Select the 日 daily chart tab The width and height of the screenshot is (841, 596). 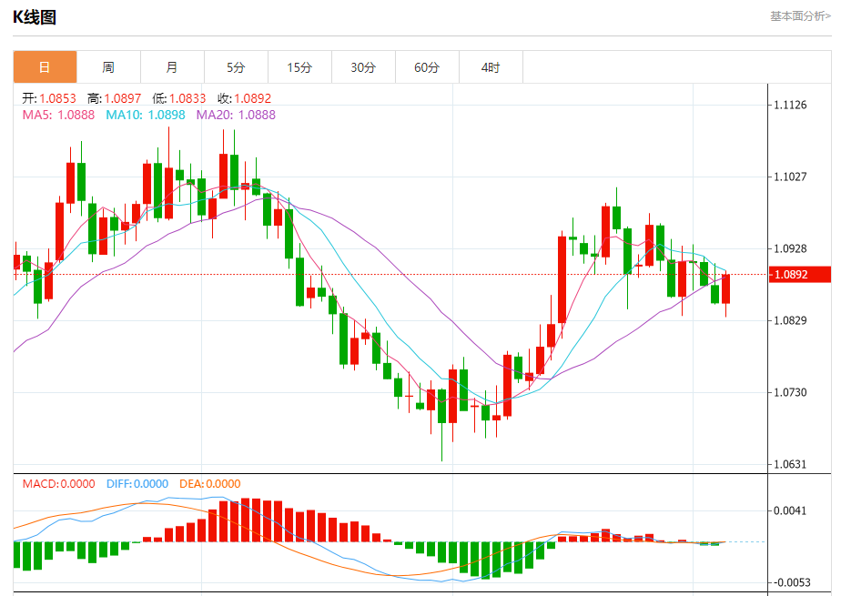[46, 67]
